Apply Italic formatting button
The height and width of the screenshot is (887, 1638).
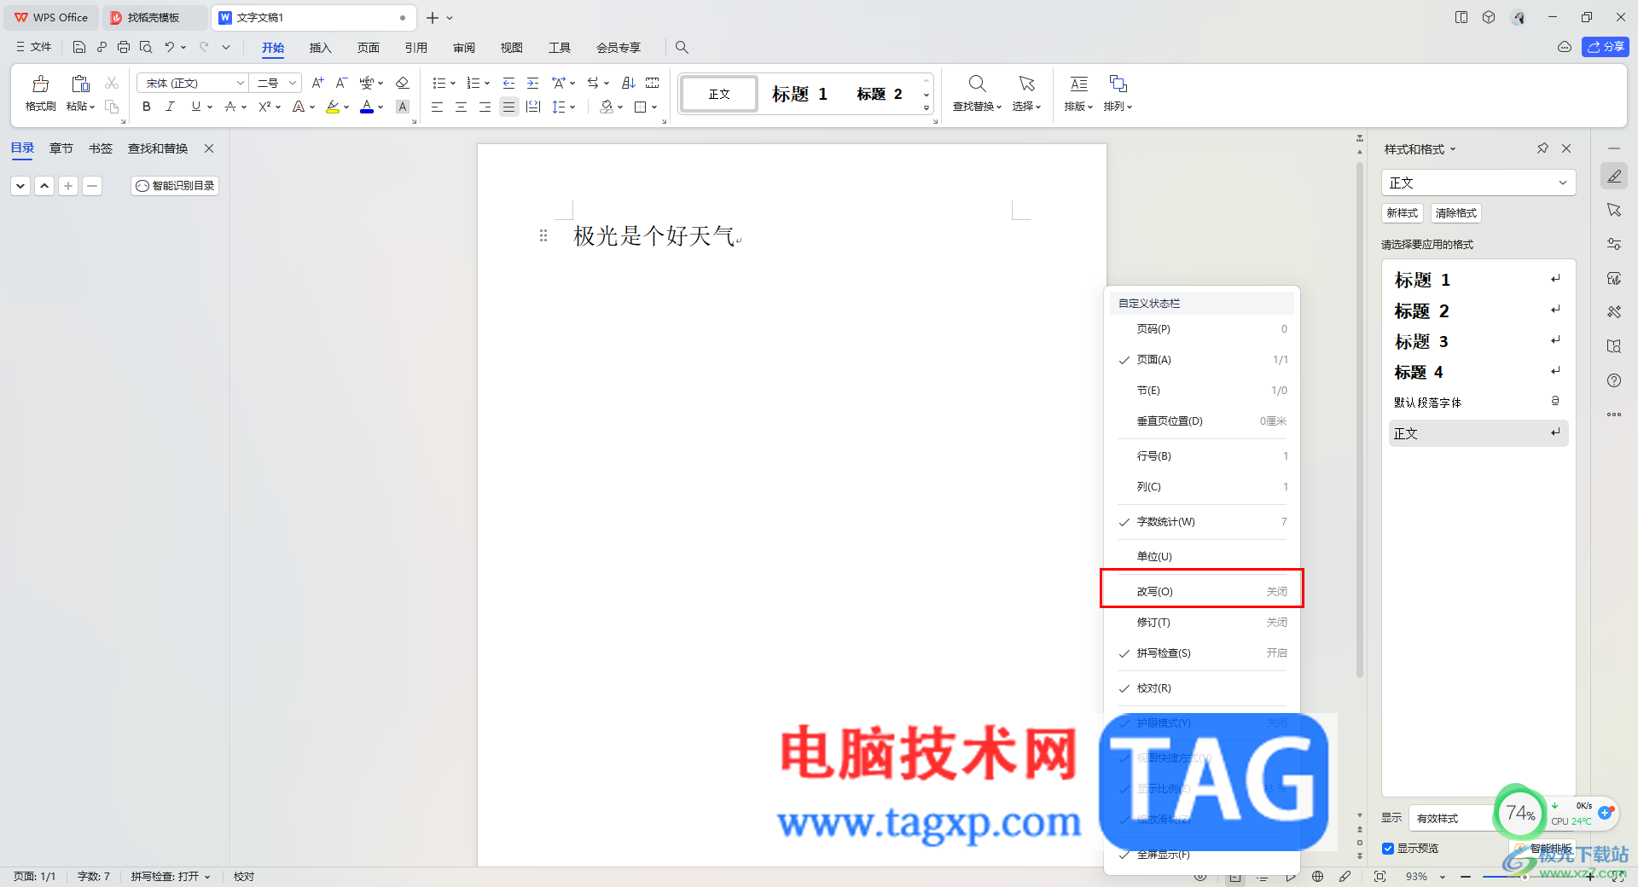click(170, 107)
